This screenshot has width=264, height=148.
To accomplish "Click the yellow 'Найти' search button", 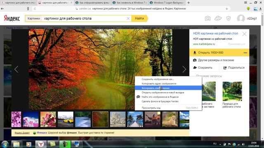I will 139,18.
